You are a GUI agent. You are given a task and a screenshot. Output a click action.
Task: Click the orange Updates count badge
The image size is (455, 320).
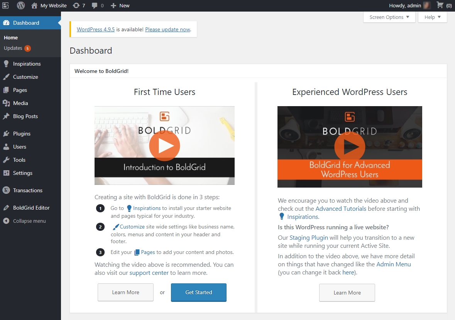(27, 49)
